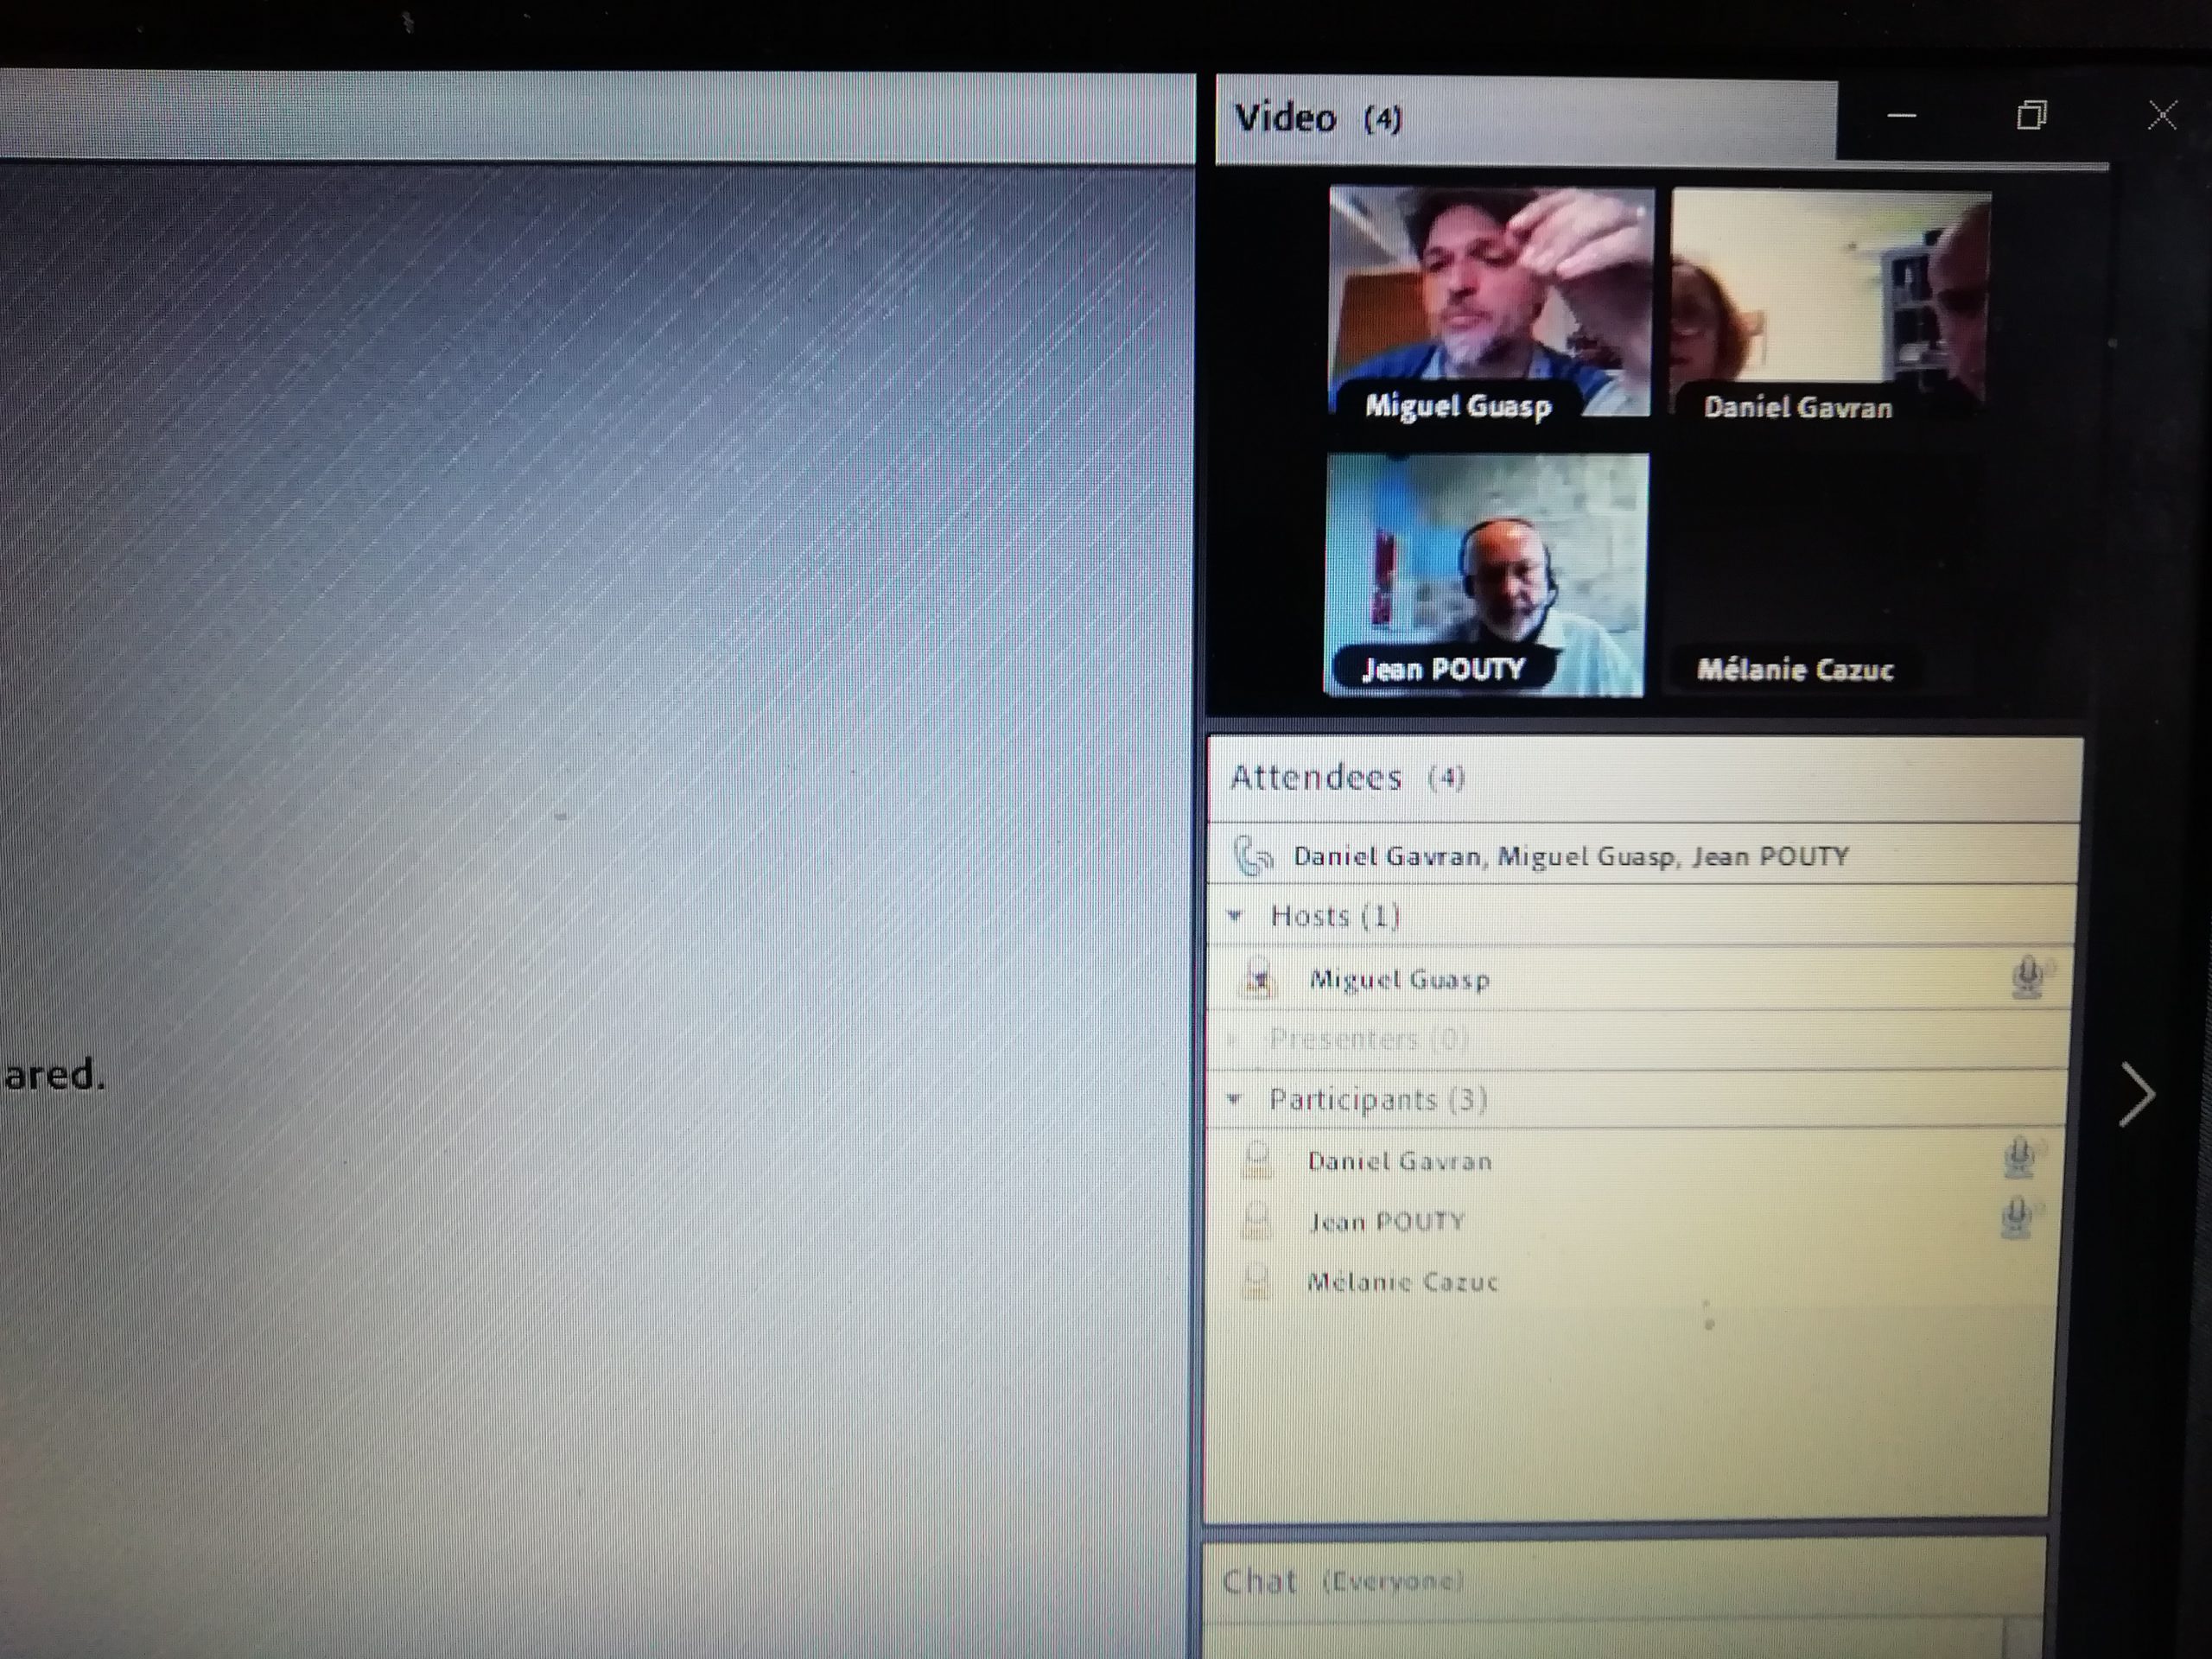This screenshot has height=1659, width=2212.
Task: Close the meeting window
Action: click(2162, 115)
